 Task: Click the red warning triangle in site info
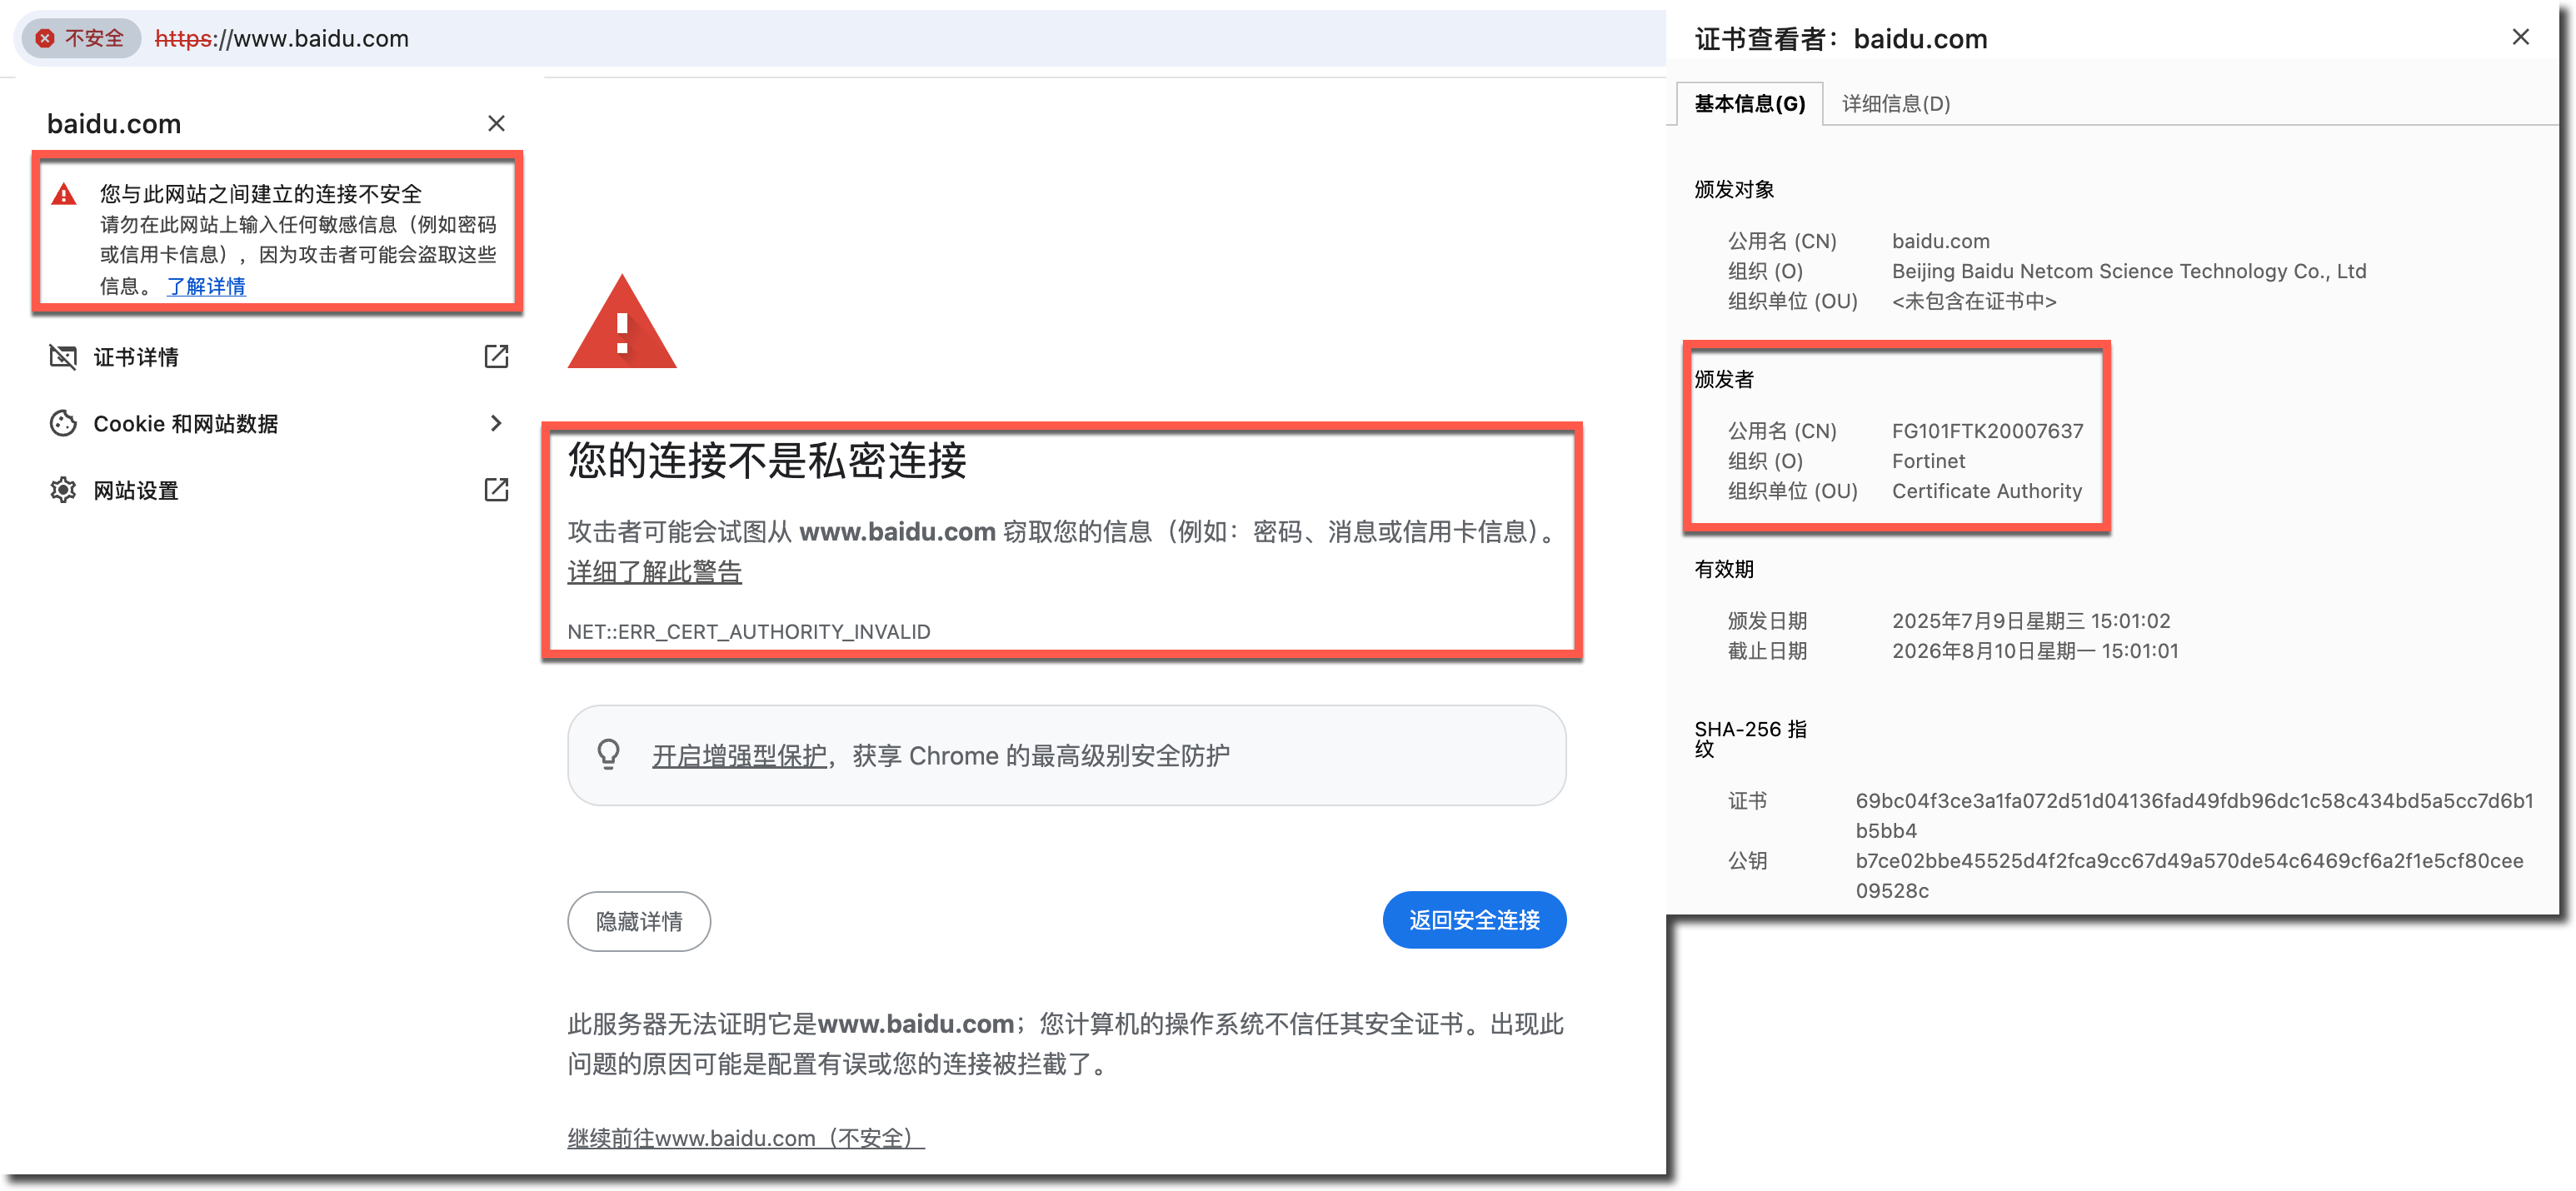coord(64,194)
